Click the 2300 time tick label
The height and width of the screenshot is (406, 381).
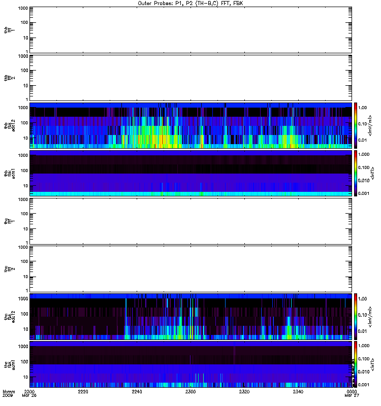190,391
